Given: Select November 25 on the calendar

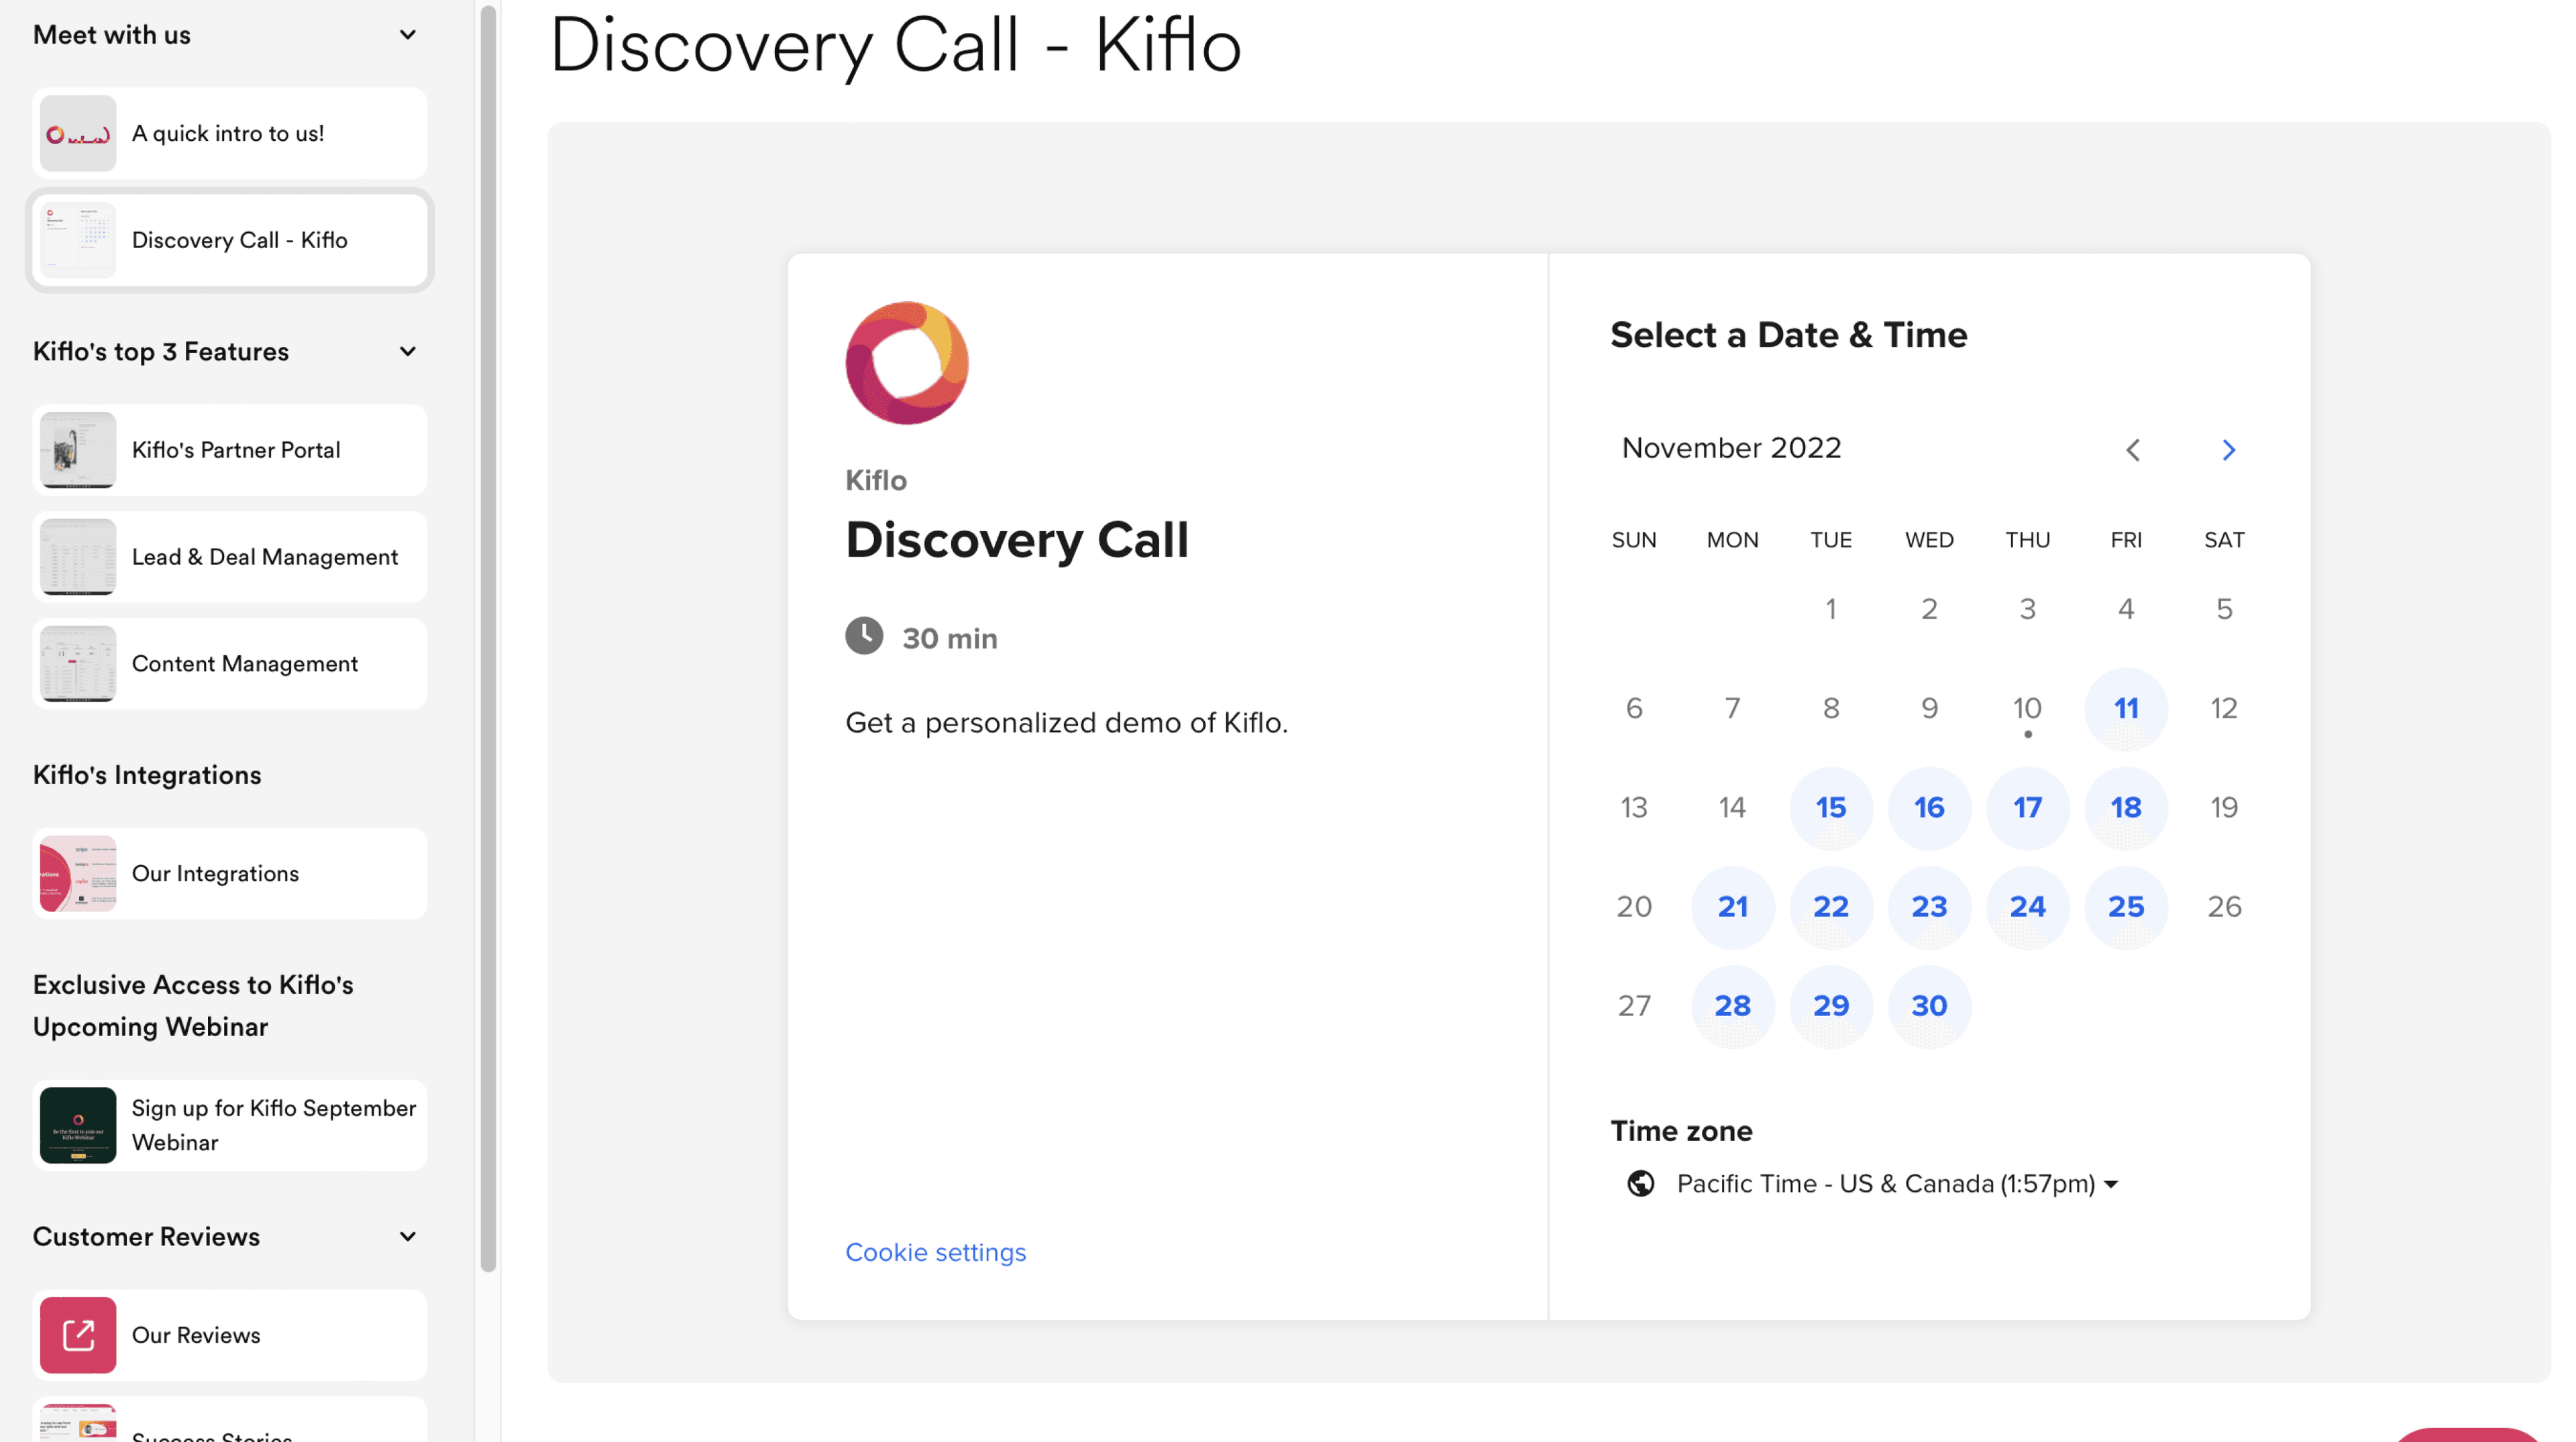Looking at the screenshot, I should 2126,907.
